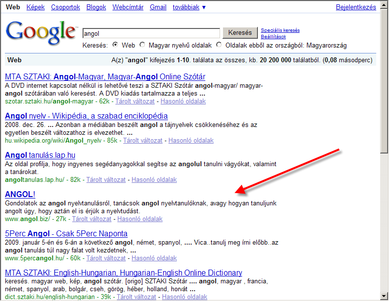389x301 pixels.
Task: Click into the search field containing angol
Action: [x=151, y=33]
